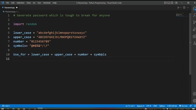The image size is (196, 110).
Task: Open the Run and Debug view
Action: (x=194, y=29)
